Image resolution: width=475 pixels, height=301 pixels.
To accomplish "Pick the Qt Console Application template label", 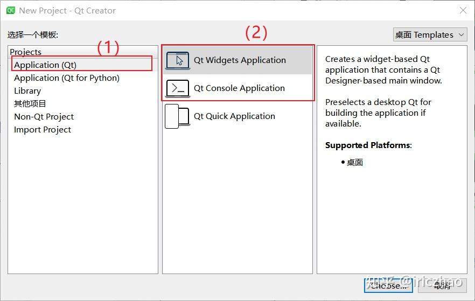I will click(239, 88).
